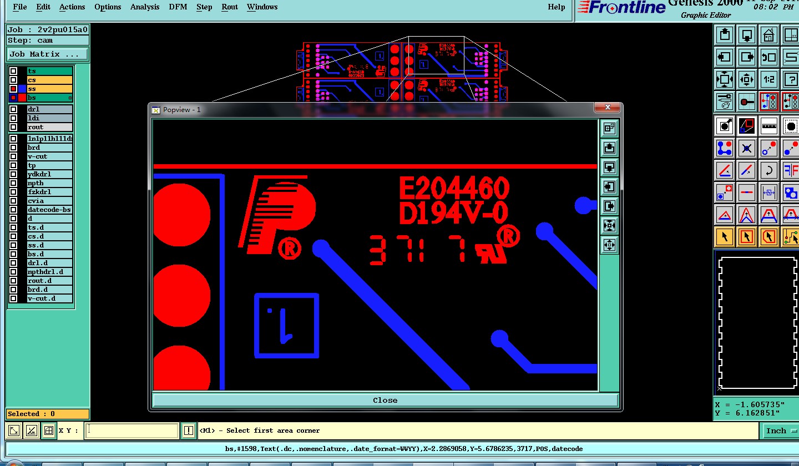Click the Popview pan left icon

point(609,187)
